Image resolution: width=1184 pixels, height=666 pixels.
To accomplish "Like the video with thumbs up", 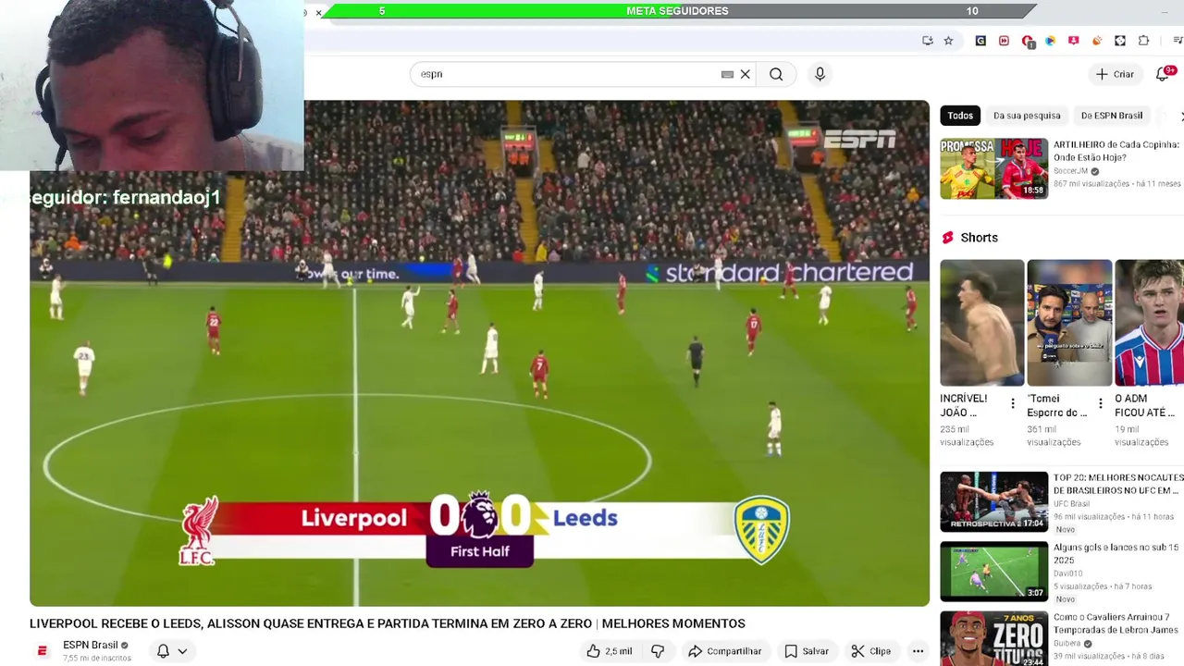I will [x=609, y=651].
